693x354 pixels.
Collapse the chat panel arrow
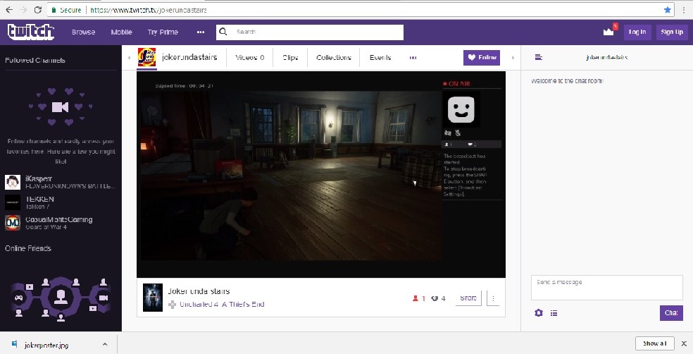pyautogui.click(x=513, y=58)
